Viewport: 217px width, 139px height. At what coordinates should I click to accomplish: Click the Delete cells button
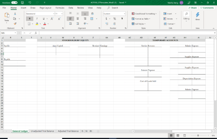point(168,19)
